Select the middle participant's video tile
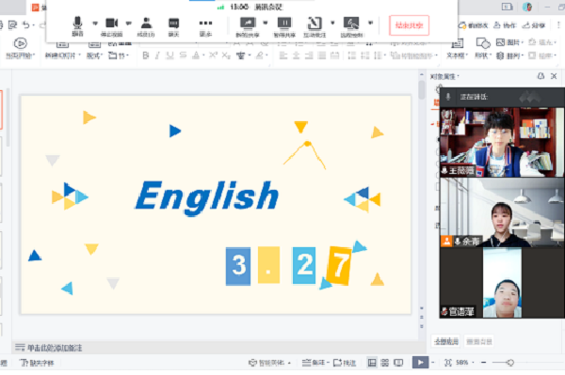 pos(502,212)
